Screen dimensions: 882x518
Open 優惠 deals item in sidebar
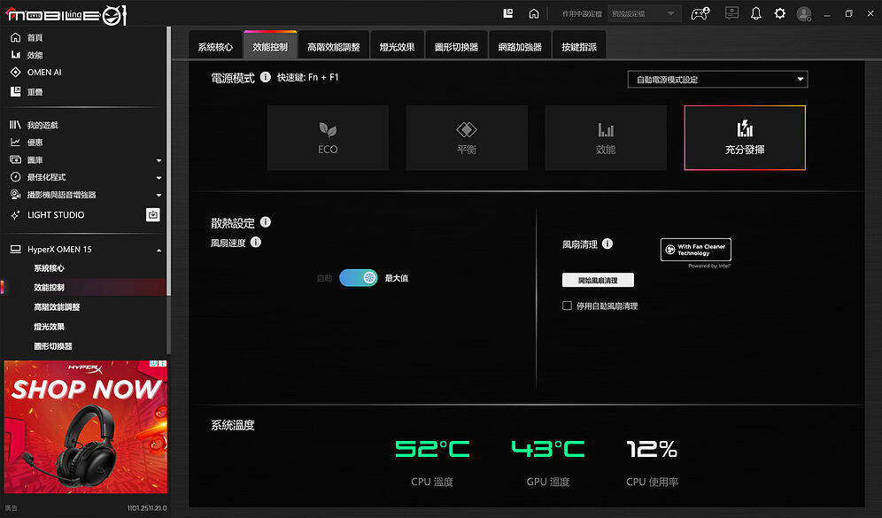pos(35,143)
